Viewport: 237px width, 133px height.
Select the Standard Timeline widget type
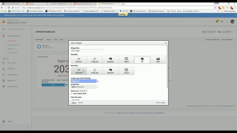[x=95, y=60]
